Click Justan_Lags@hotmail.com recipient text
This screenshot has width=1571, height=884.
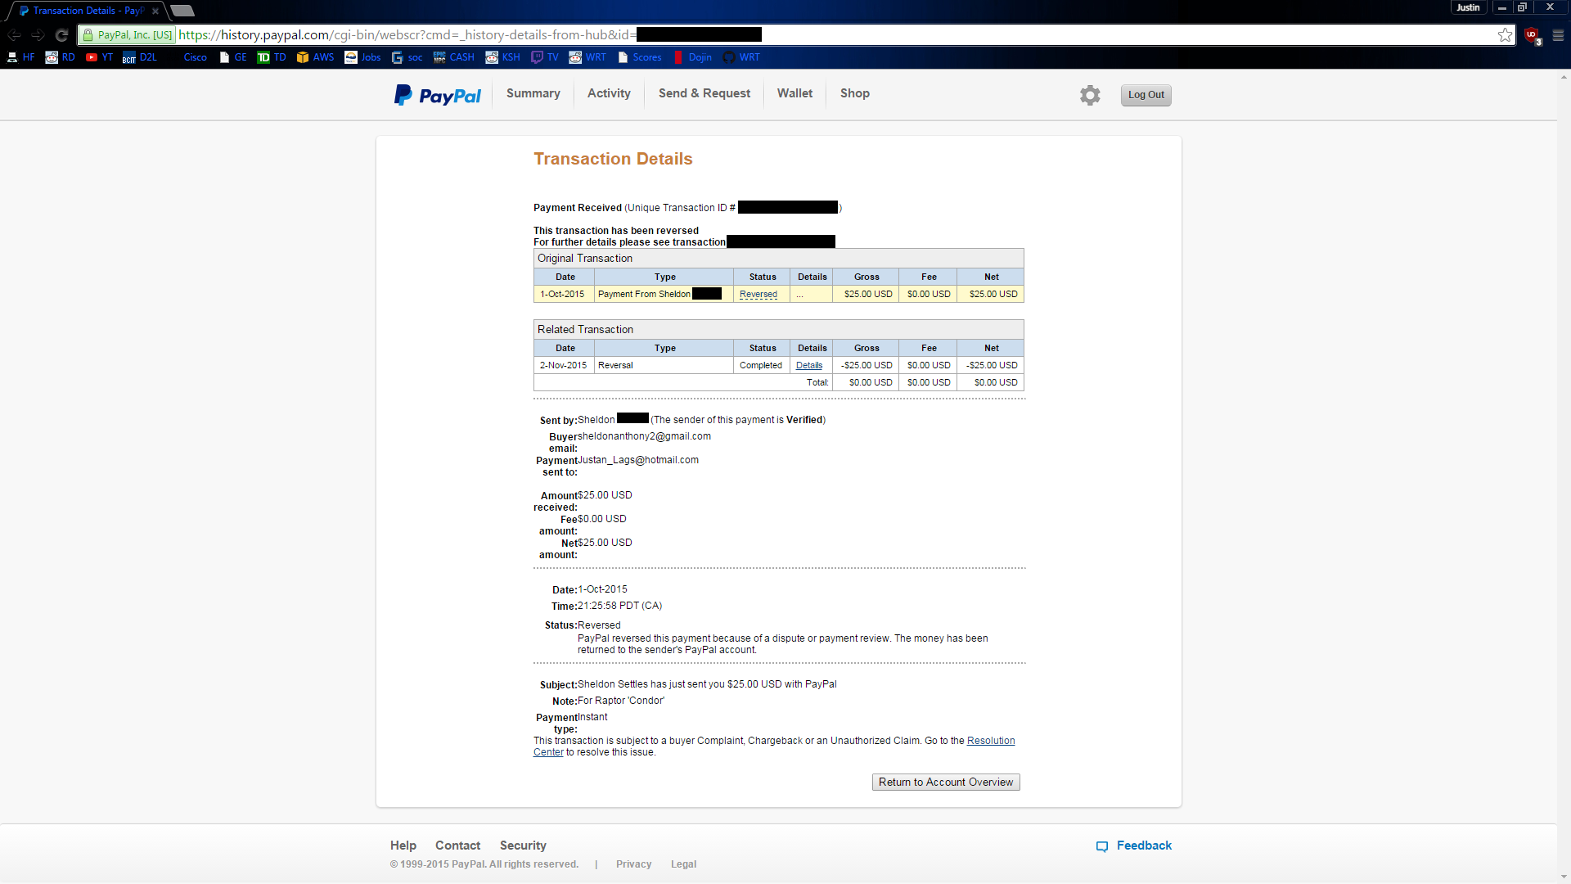click(638, 461)
